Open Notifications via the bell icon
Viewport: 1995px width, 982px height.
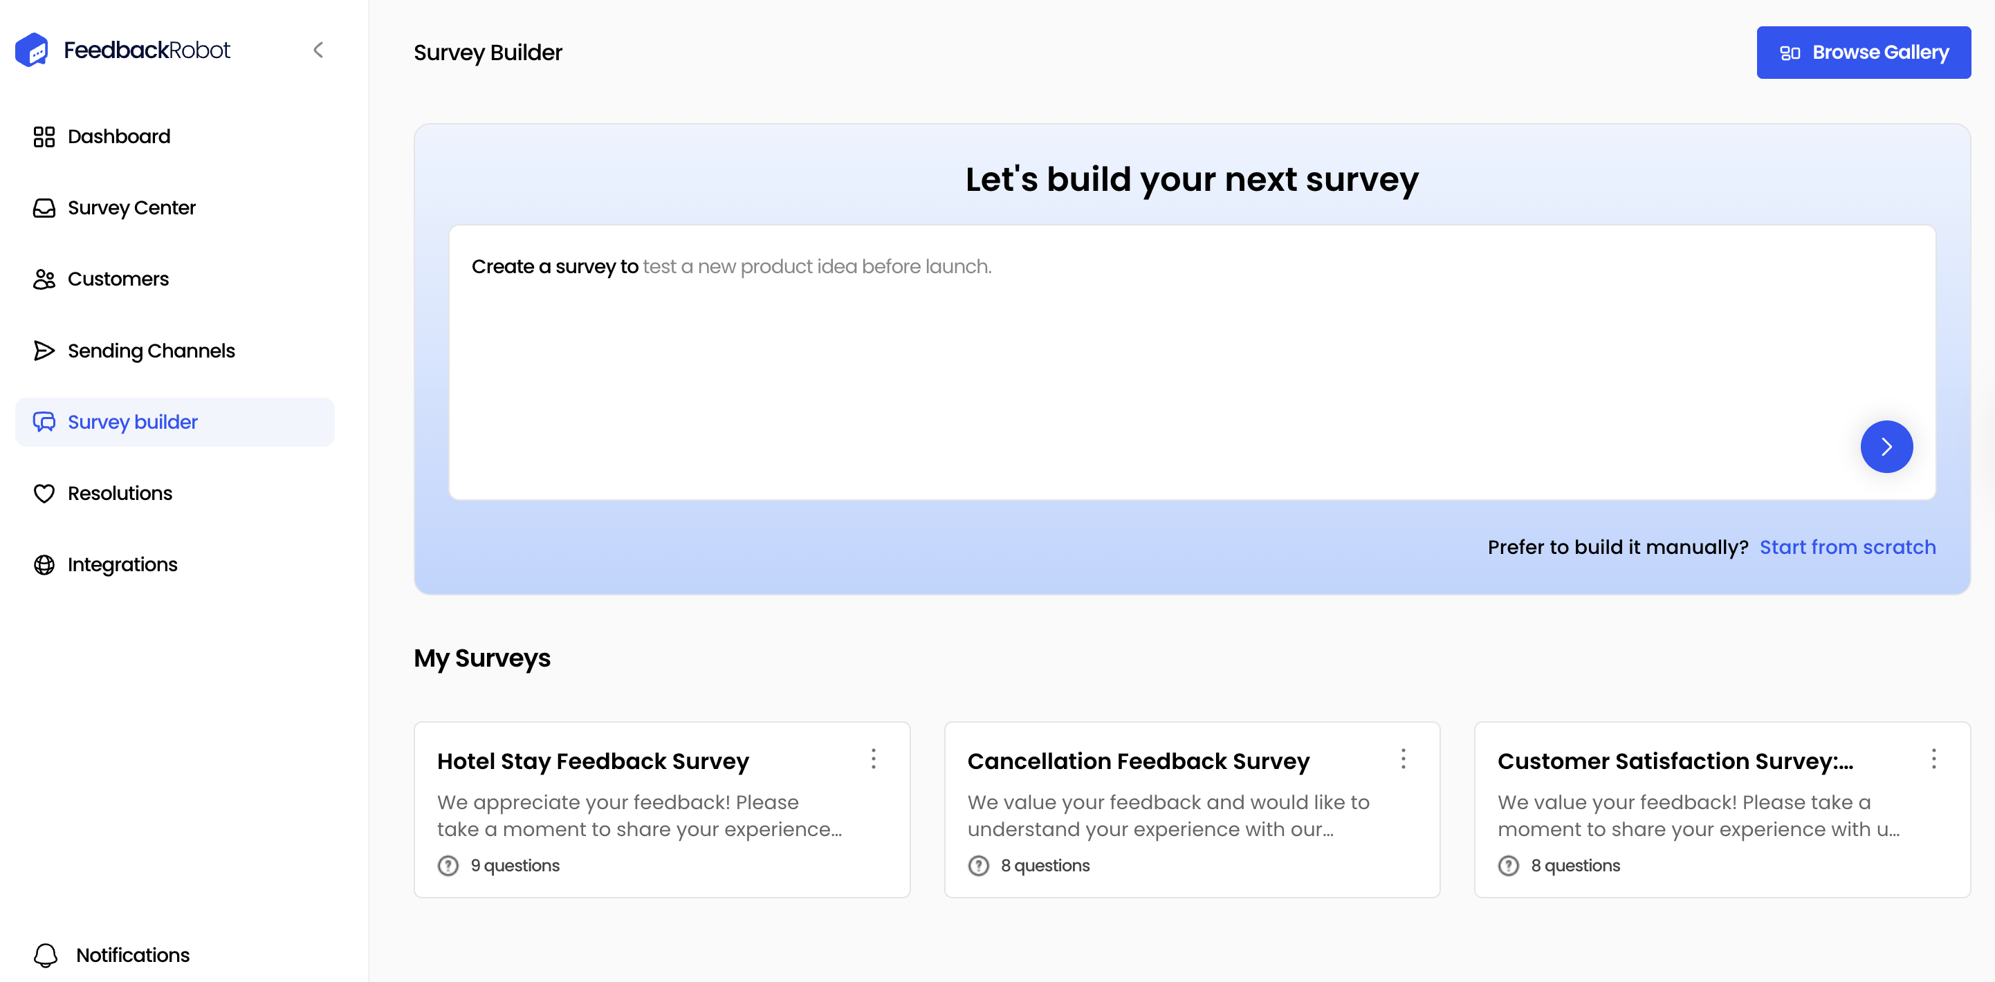46,955
